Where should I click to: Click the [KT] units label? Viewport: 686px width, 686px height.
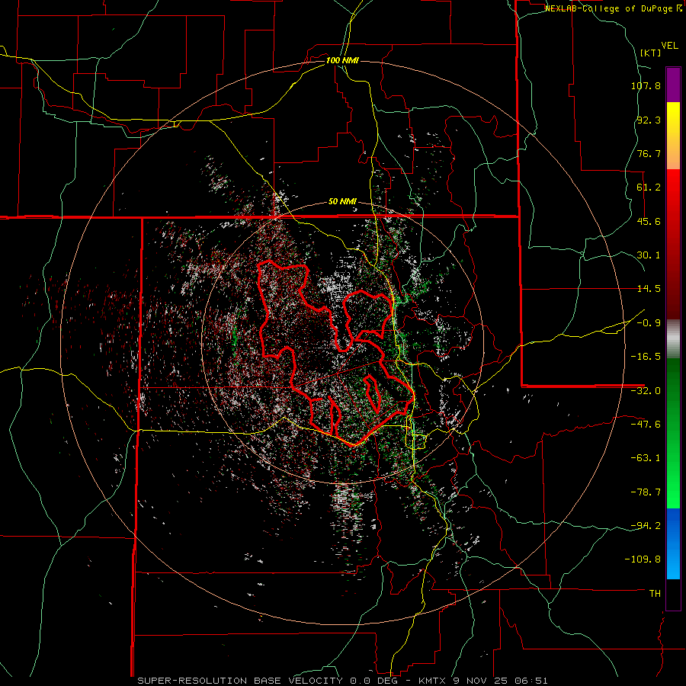[650, 53]
